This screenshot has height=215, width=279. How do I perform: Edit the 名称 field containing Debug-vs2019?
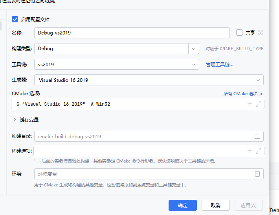point(132,33)
